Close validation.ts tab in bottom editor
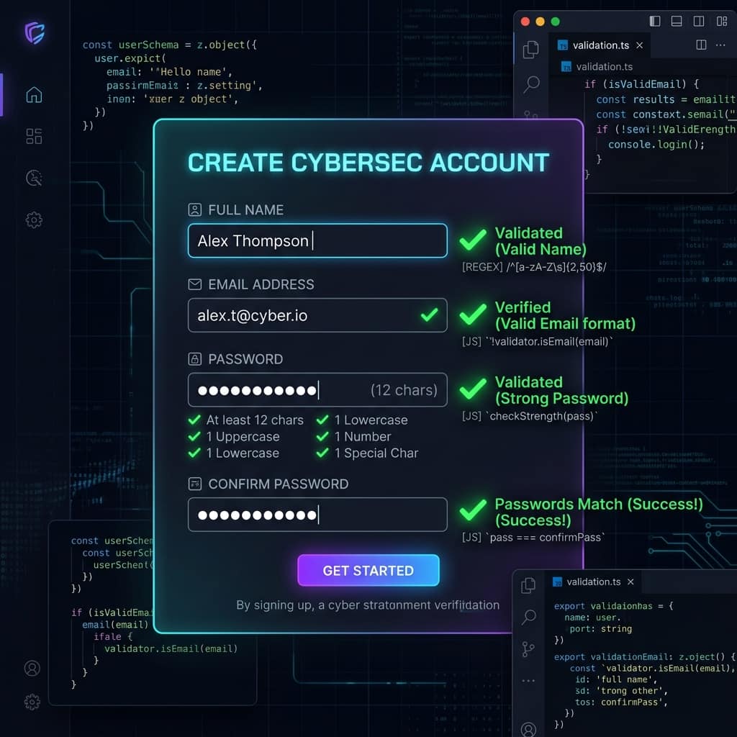 (630, 582)
